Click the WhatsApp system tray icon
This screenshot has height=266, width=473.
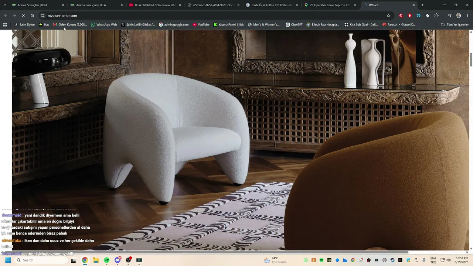click(x=306, y=260)
